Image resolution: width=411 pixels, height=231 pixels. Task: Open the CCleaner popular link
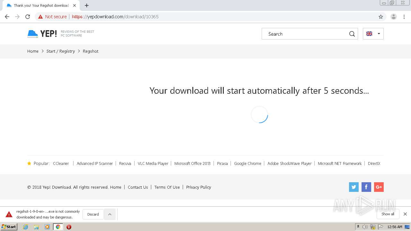(61, 164)
